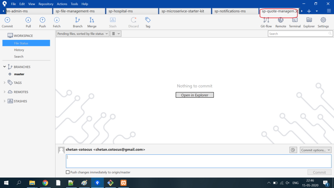The height and width of the screenshot is (188, 334).
Task: Open taskbar search icon
Action: pos(19,183)
